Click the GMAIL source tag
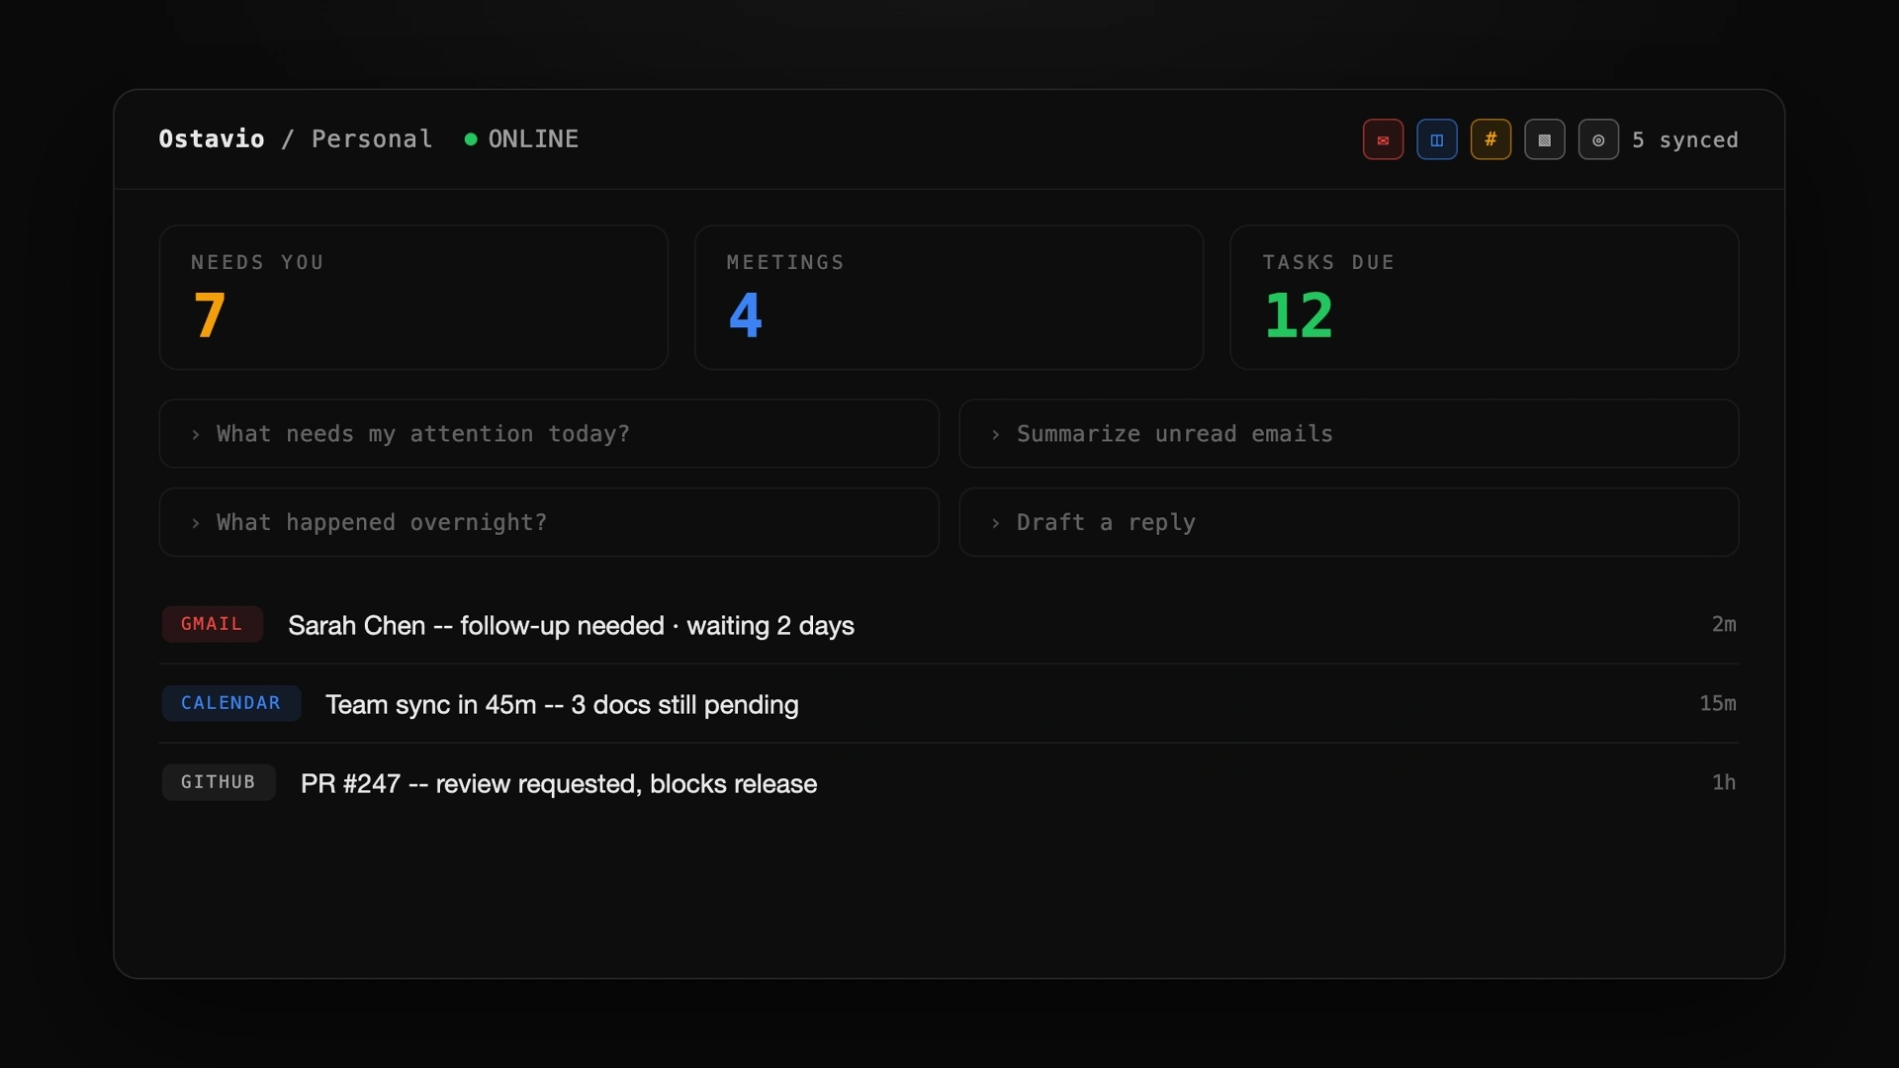The height and width of the screenshot is (1068, 1899). pos(212,624)
